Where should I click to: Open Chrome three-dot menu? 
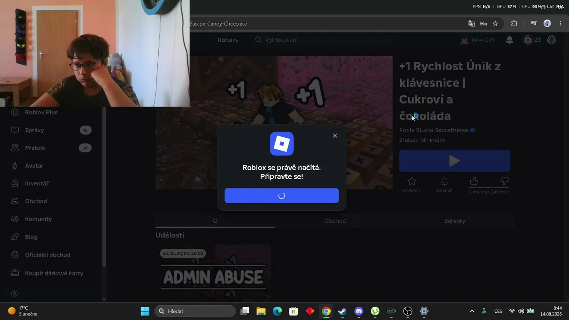(561, 24)
